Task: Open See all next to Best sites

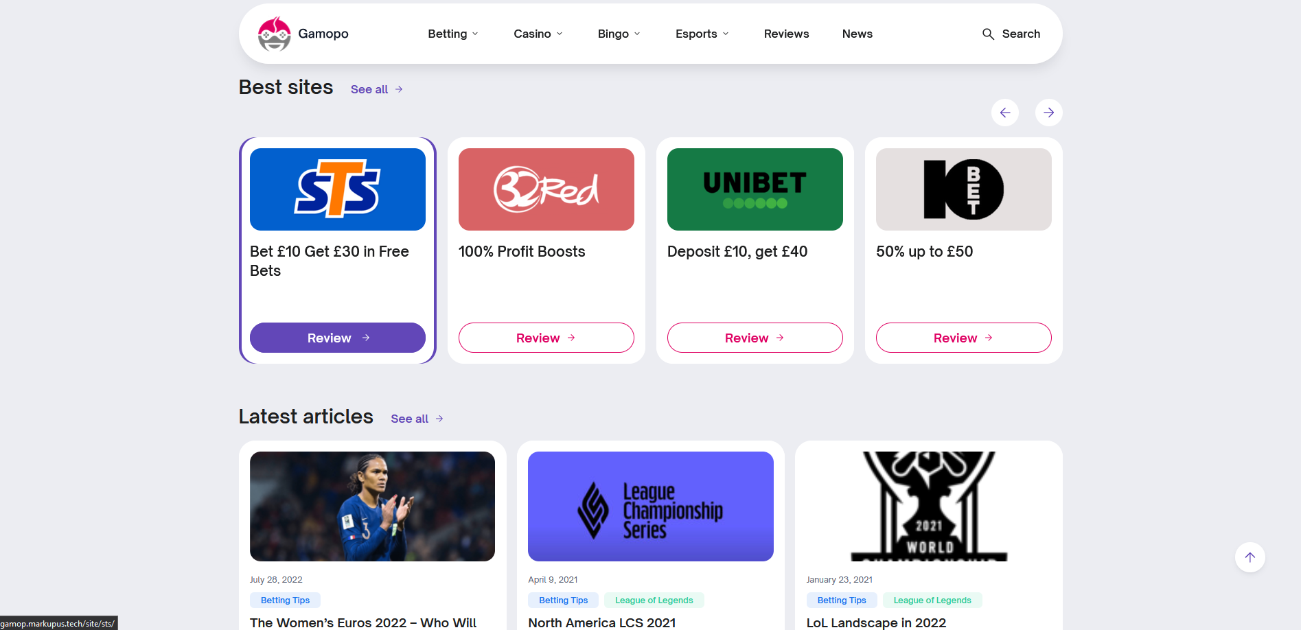Action: pyautogui.click(x=377, y=89)
